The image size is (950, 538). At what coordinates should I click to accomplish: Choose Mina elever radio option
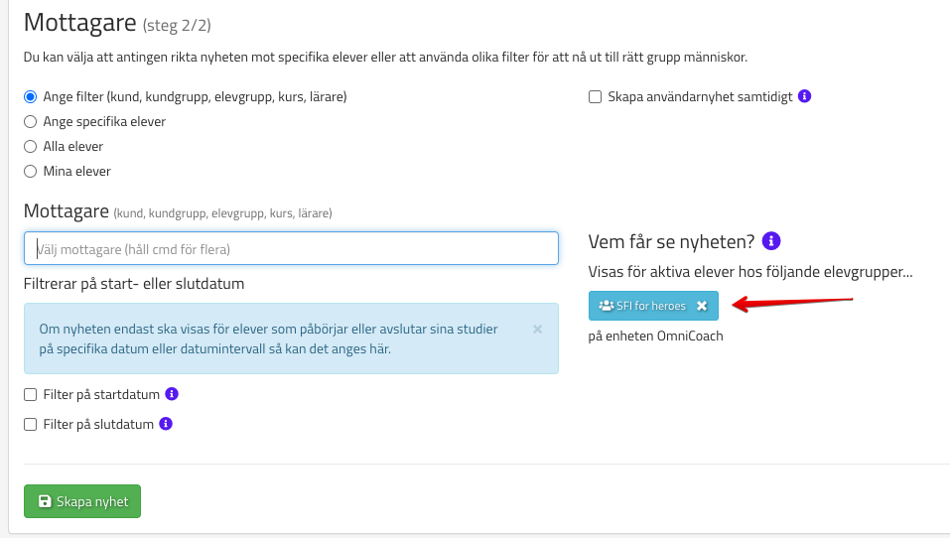pyautogui.click(x=30, y=171)
